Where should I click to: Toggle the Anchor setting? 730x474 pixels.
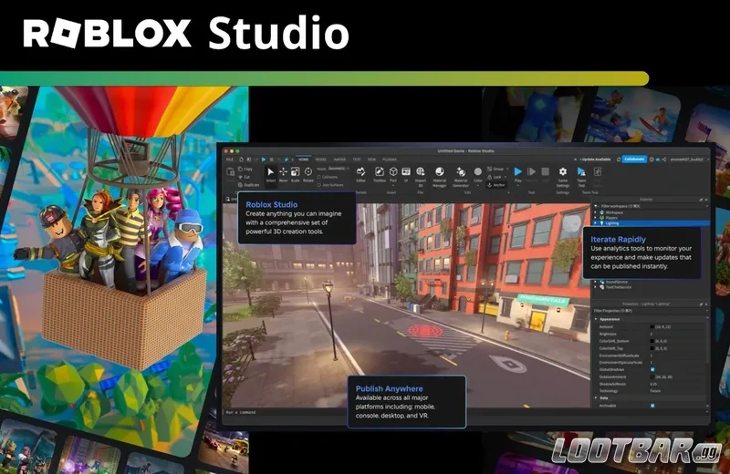[x=495, y=185]
